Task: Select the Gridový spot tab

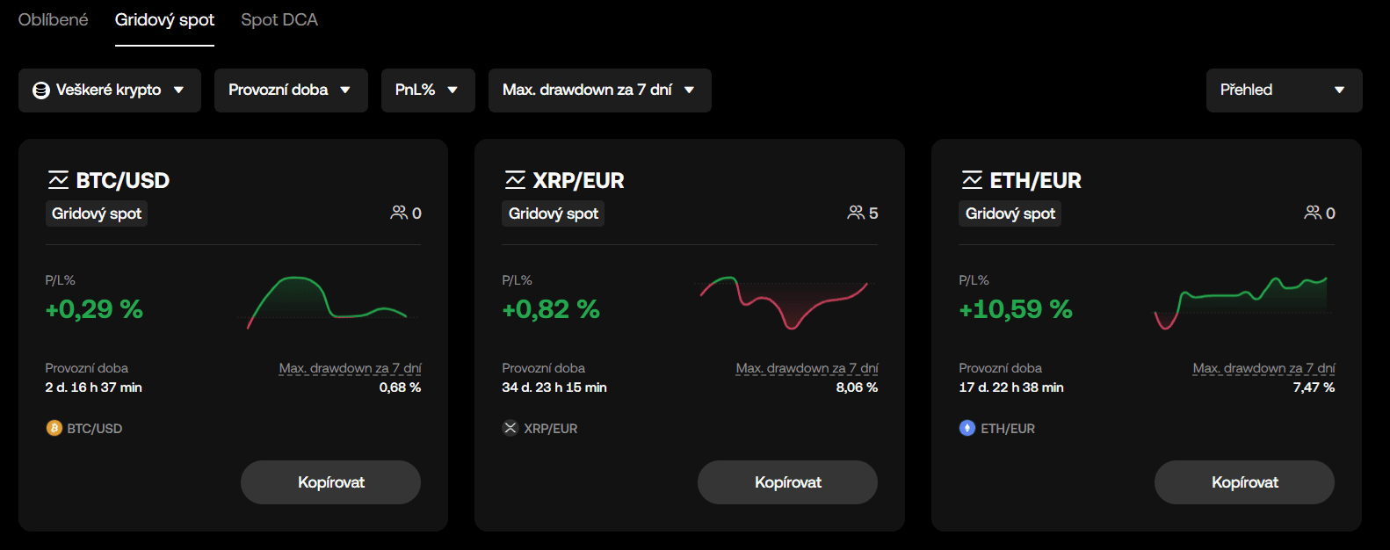Action: point(164,19)
